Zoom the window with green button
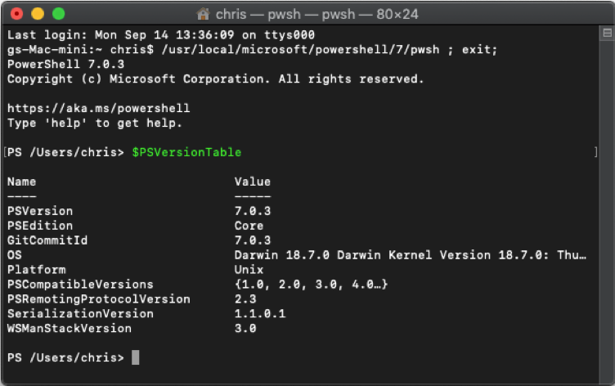Viewport: 615px width, 386px height. [x=58, y=14]
